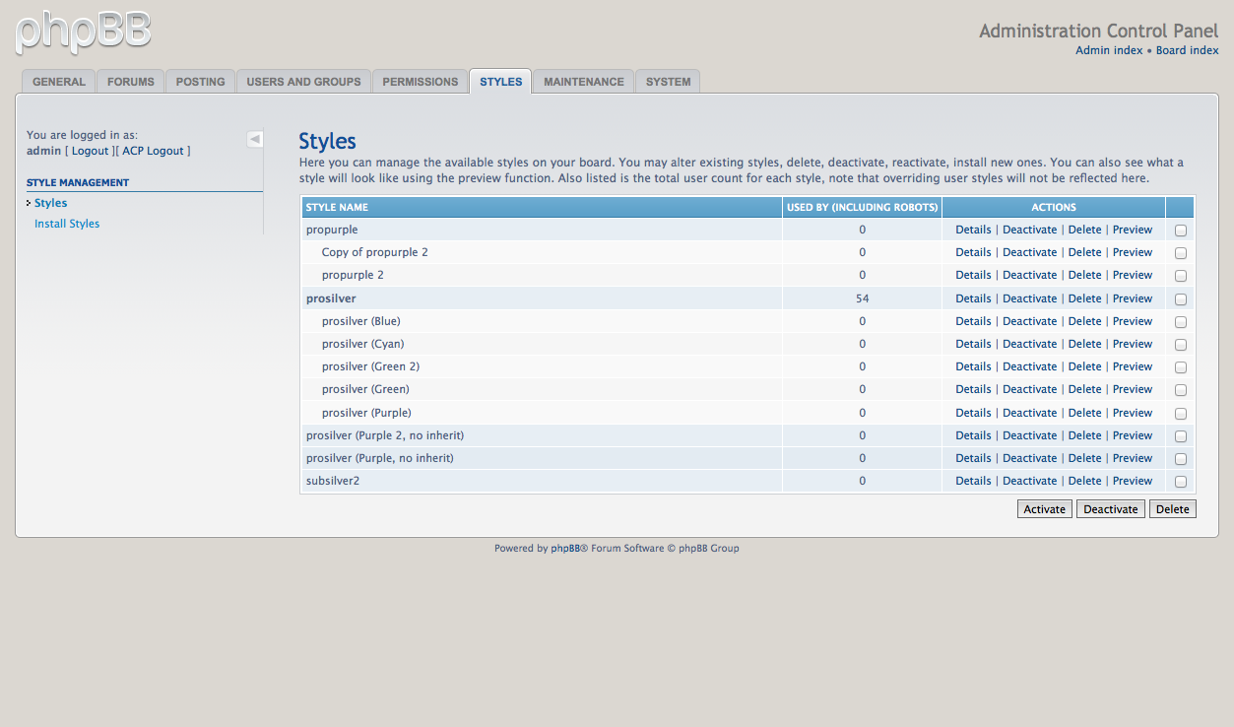Click the subsilver2 style name
The image size is (1234, 727).
[x=333, y=481]
